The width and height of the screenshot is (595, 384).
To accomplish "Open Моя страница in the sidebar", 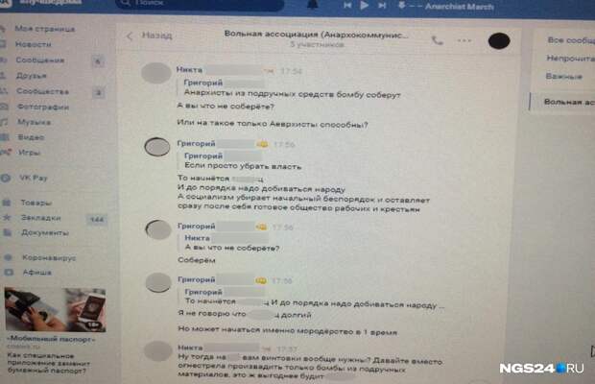I will (x=45, y=29).
